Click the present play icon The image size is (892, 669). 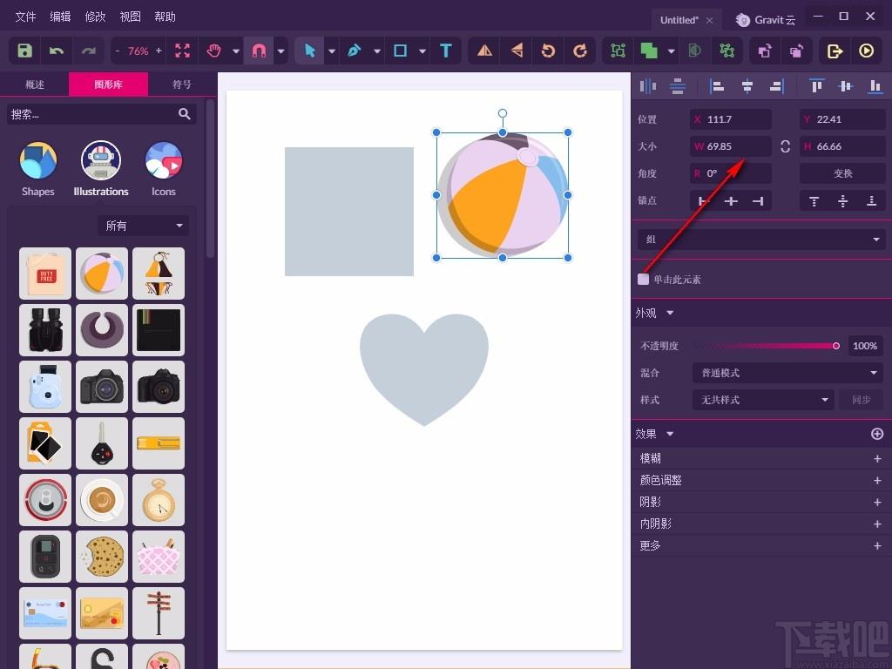tap(867, 51)
